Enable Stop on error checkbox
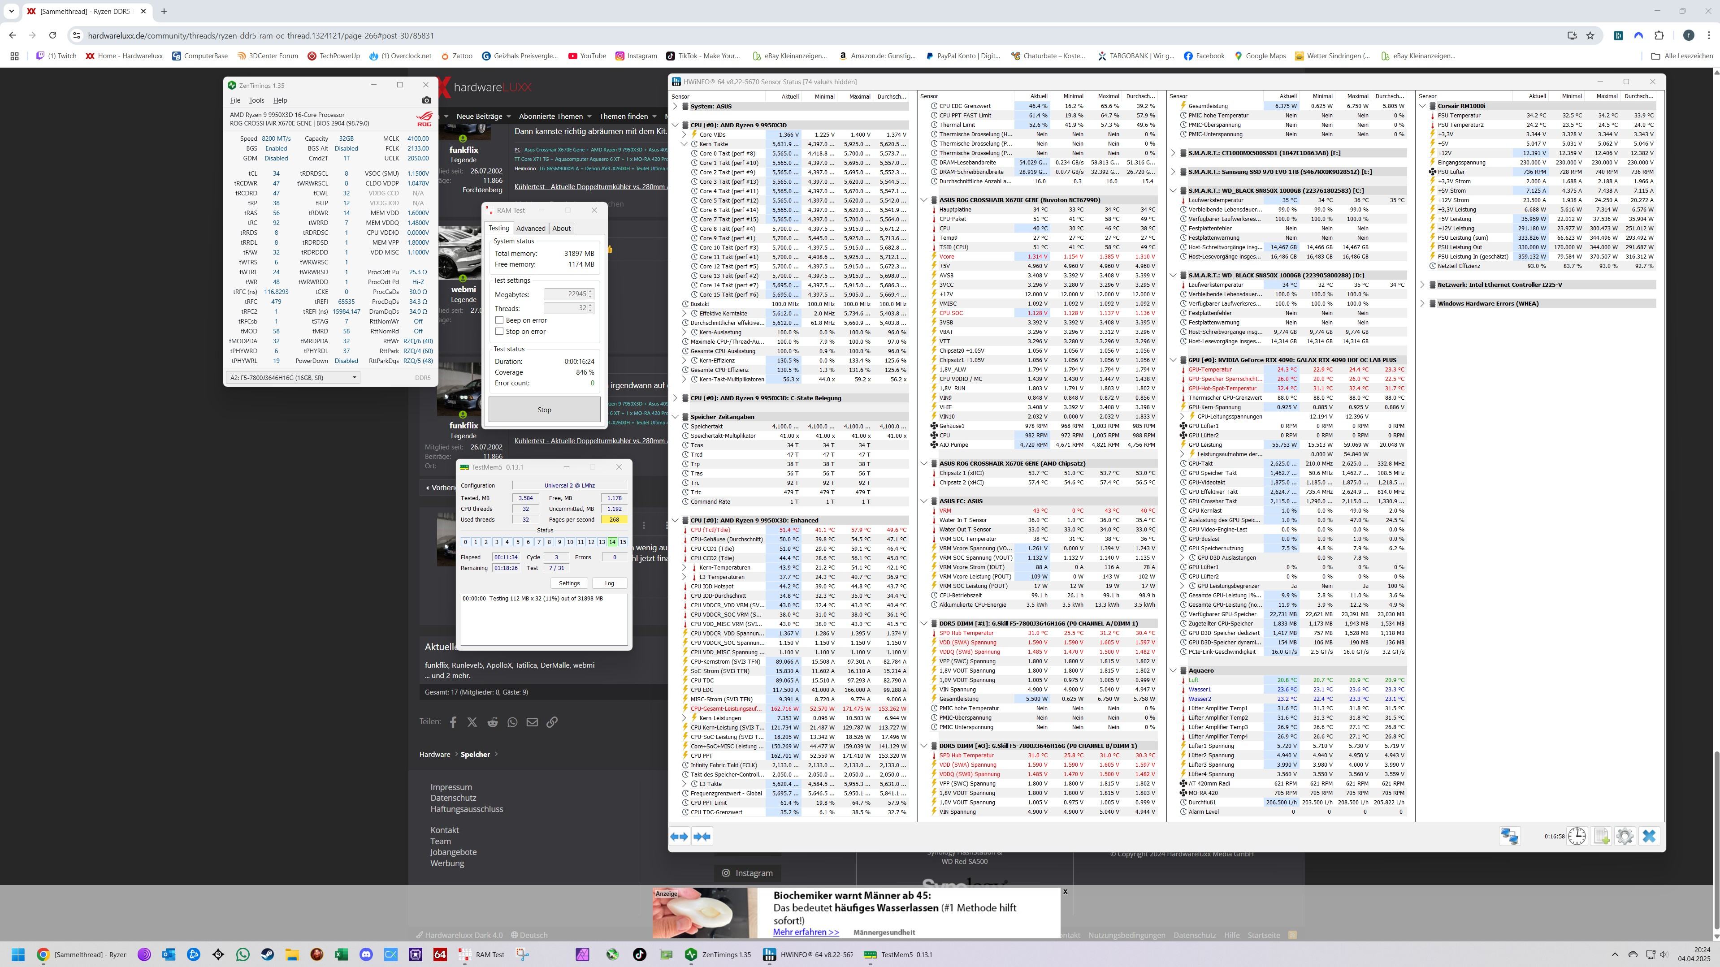1720x967 pixels. (499, 332)
